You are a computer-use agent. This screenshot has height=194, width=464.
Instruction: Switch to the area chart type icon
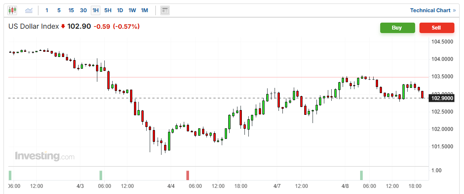29,10
